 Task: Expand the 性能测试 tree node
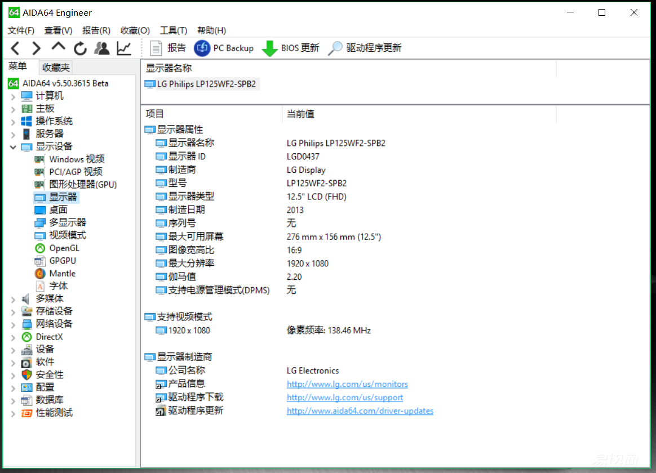(x=13, y=413)
